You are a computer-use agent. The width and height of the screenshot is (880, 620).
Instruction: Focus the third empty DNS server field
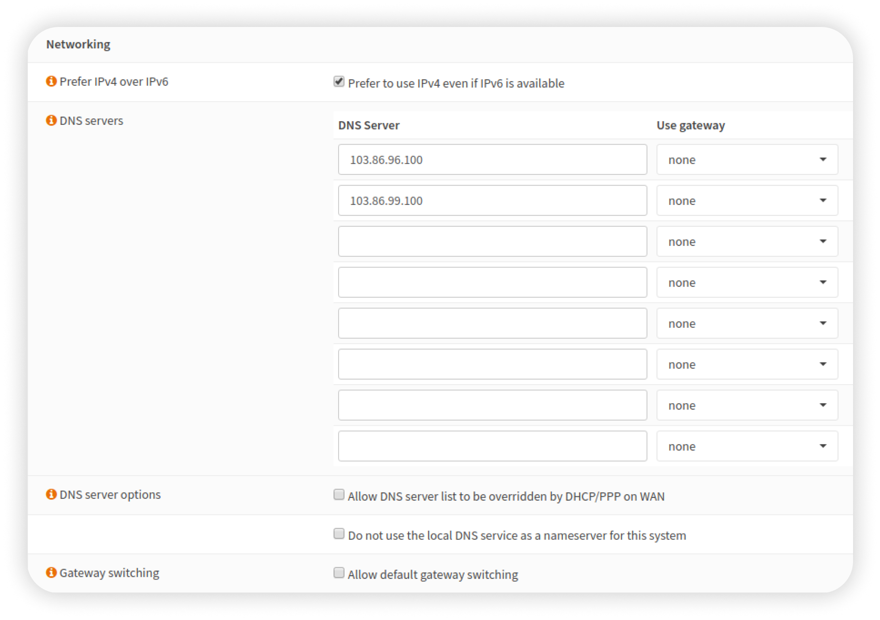point(492,241)
